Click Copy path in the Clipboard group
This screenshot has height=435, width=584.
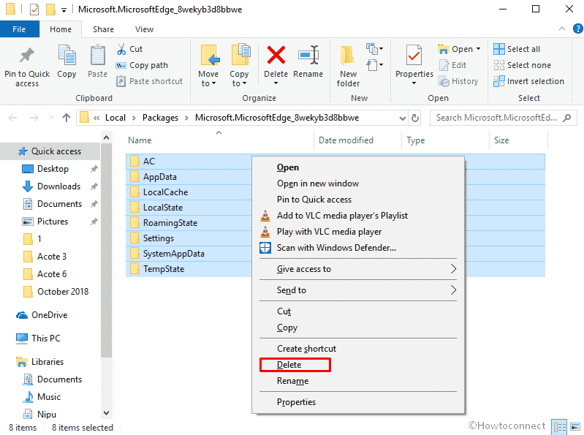[142, 65]
